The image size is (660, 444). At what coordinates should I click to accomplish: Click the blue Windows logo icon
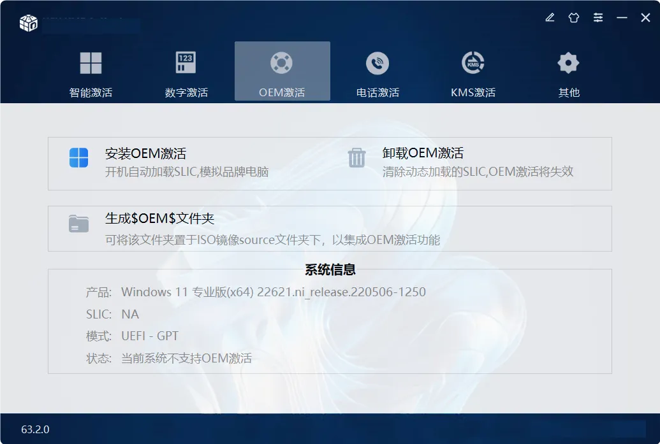point(78,158)
